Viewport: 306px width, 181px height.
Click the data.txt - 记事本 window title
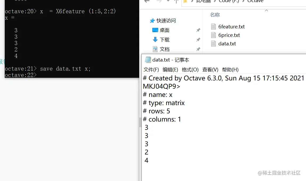click(171, 60)
